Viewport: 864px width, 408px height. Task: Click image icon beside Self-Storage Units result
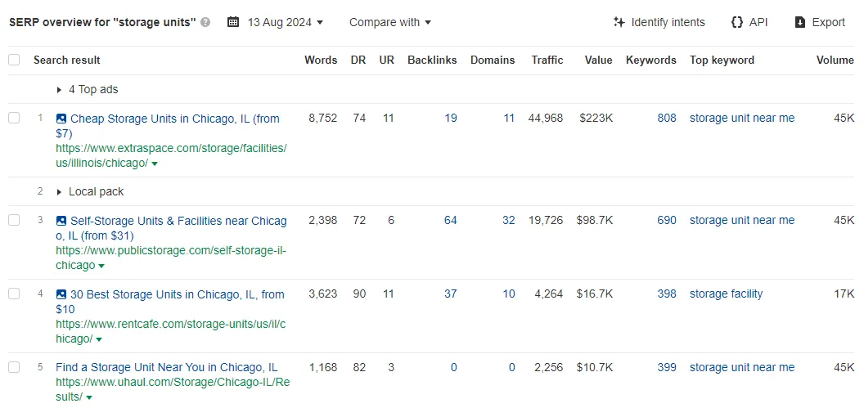point(61,221)
